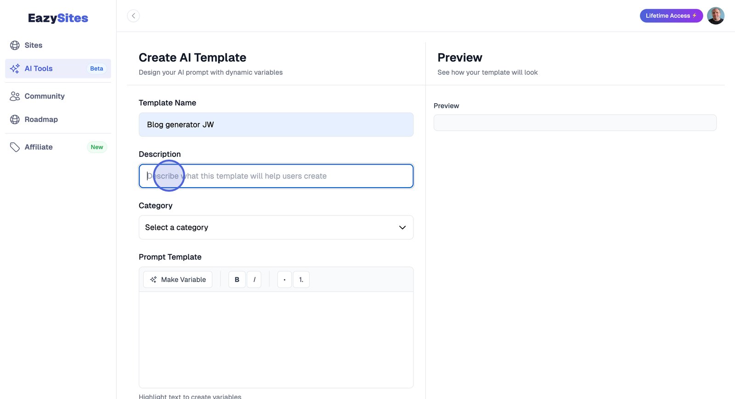The height and width of the screenshot is (399, 735).
Task: Open the Community menu item
Action: [x=45, y=96]
